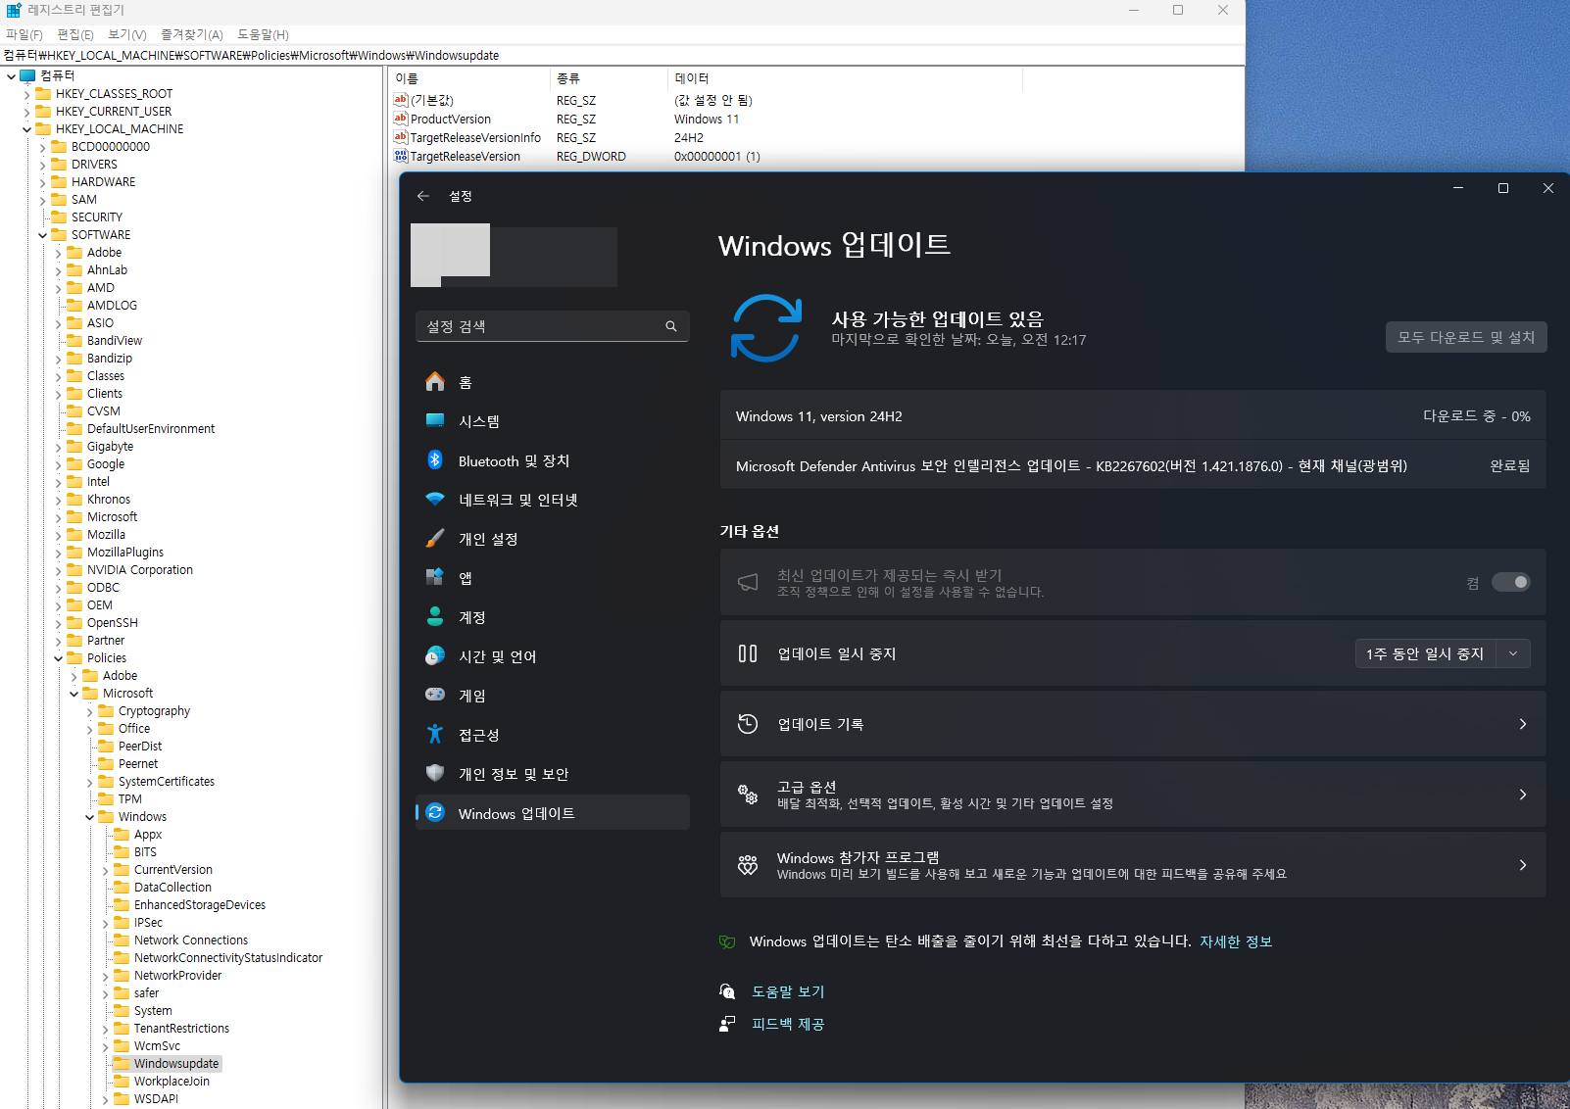1570x1109 pixels.
Task: Expand HKEY_CLASSES_ROOT node
Action: click(x=26, y=94)
